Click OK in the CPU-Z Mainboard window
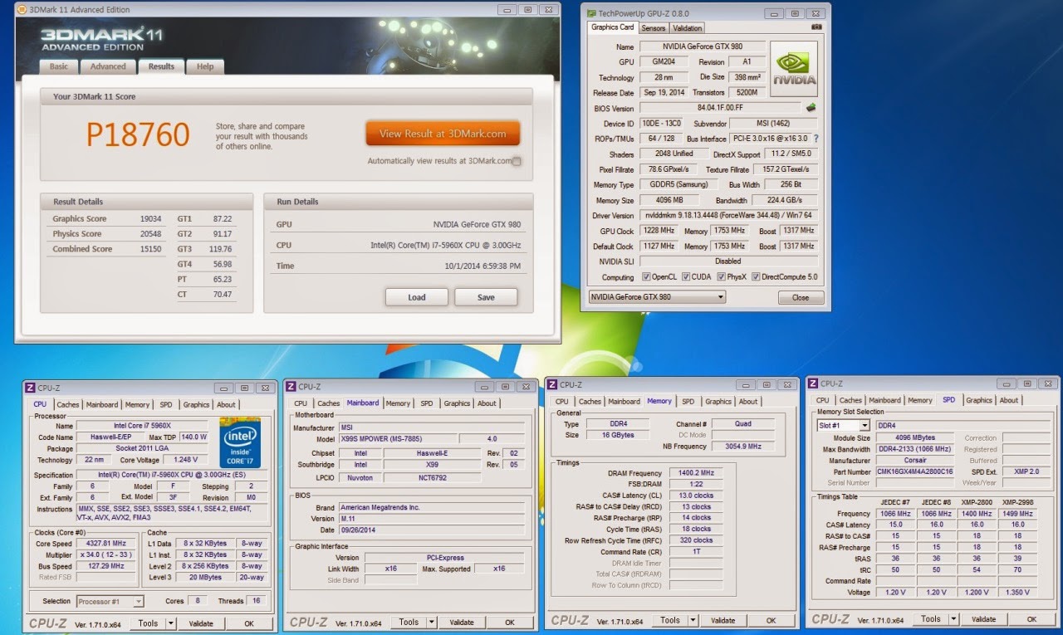 509,623
